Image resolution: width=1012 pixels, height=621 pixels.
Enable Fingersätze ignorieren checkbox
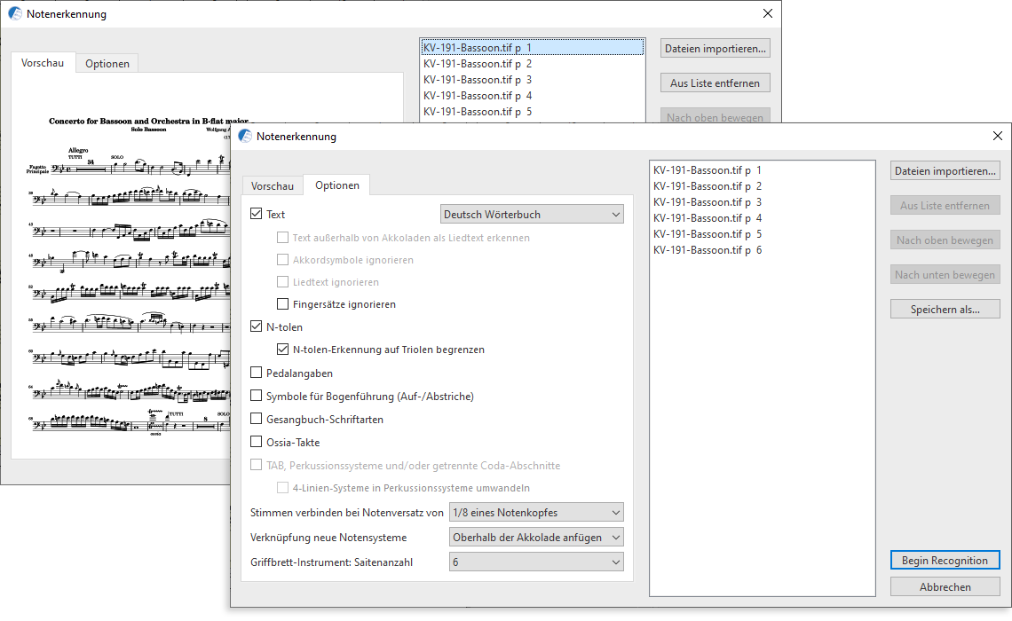(282, 304)
